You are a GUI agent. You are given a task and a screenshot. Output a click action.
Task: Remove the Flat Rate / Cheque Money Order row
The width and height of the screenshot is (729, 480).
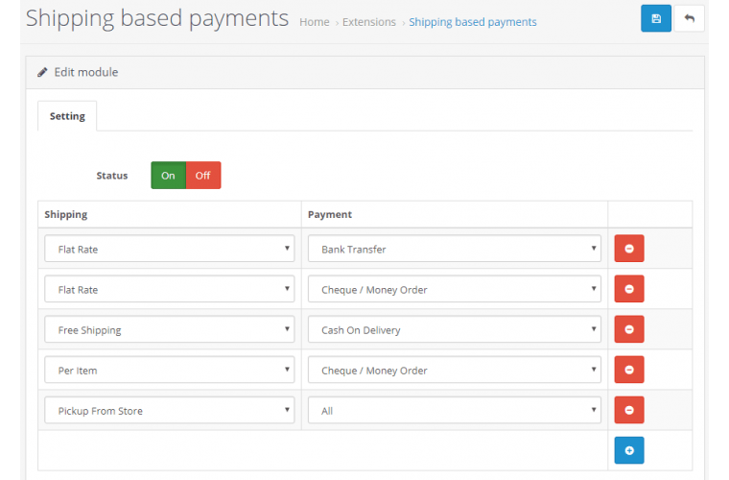[x=629, y=289]
